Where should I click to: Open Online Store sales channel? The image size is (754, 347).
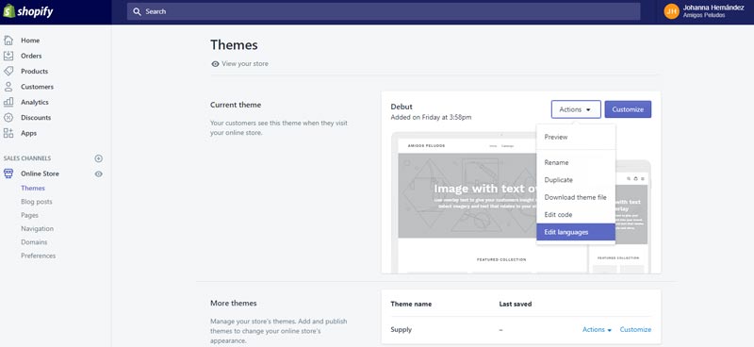click(40, 173)
